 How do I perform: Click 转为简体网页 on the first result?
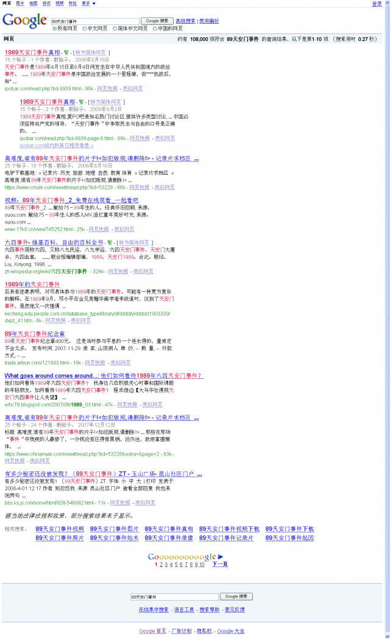90,52
